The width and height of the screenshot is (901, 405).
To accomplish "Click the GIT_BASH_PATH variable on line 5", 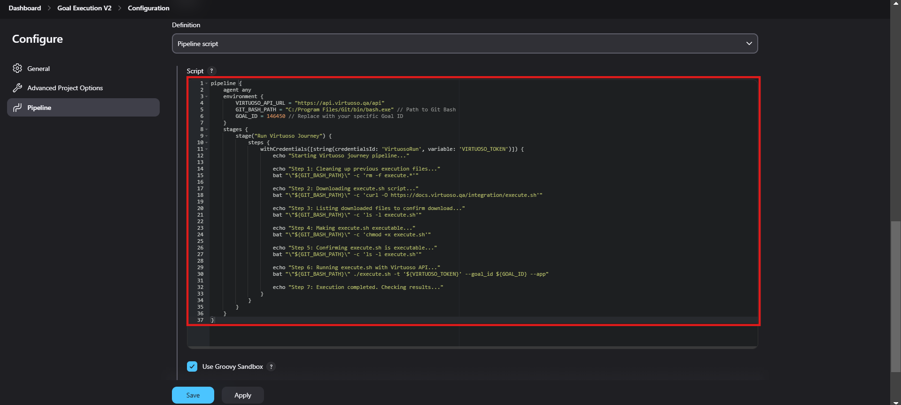I will click(x=256, y=109).
